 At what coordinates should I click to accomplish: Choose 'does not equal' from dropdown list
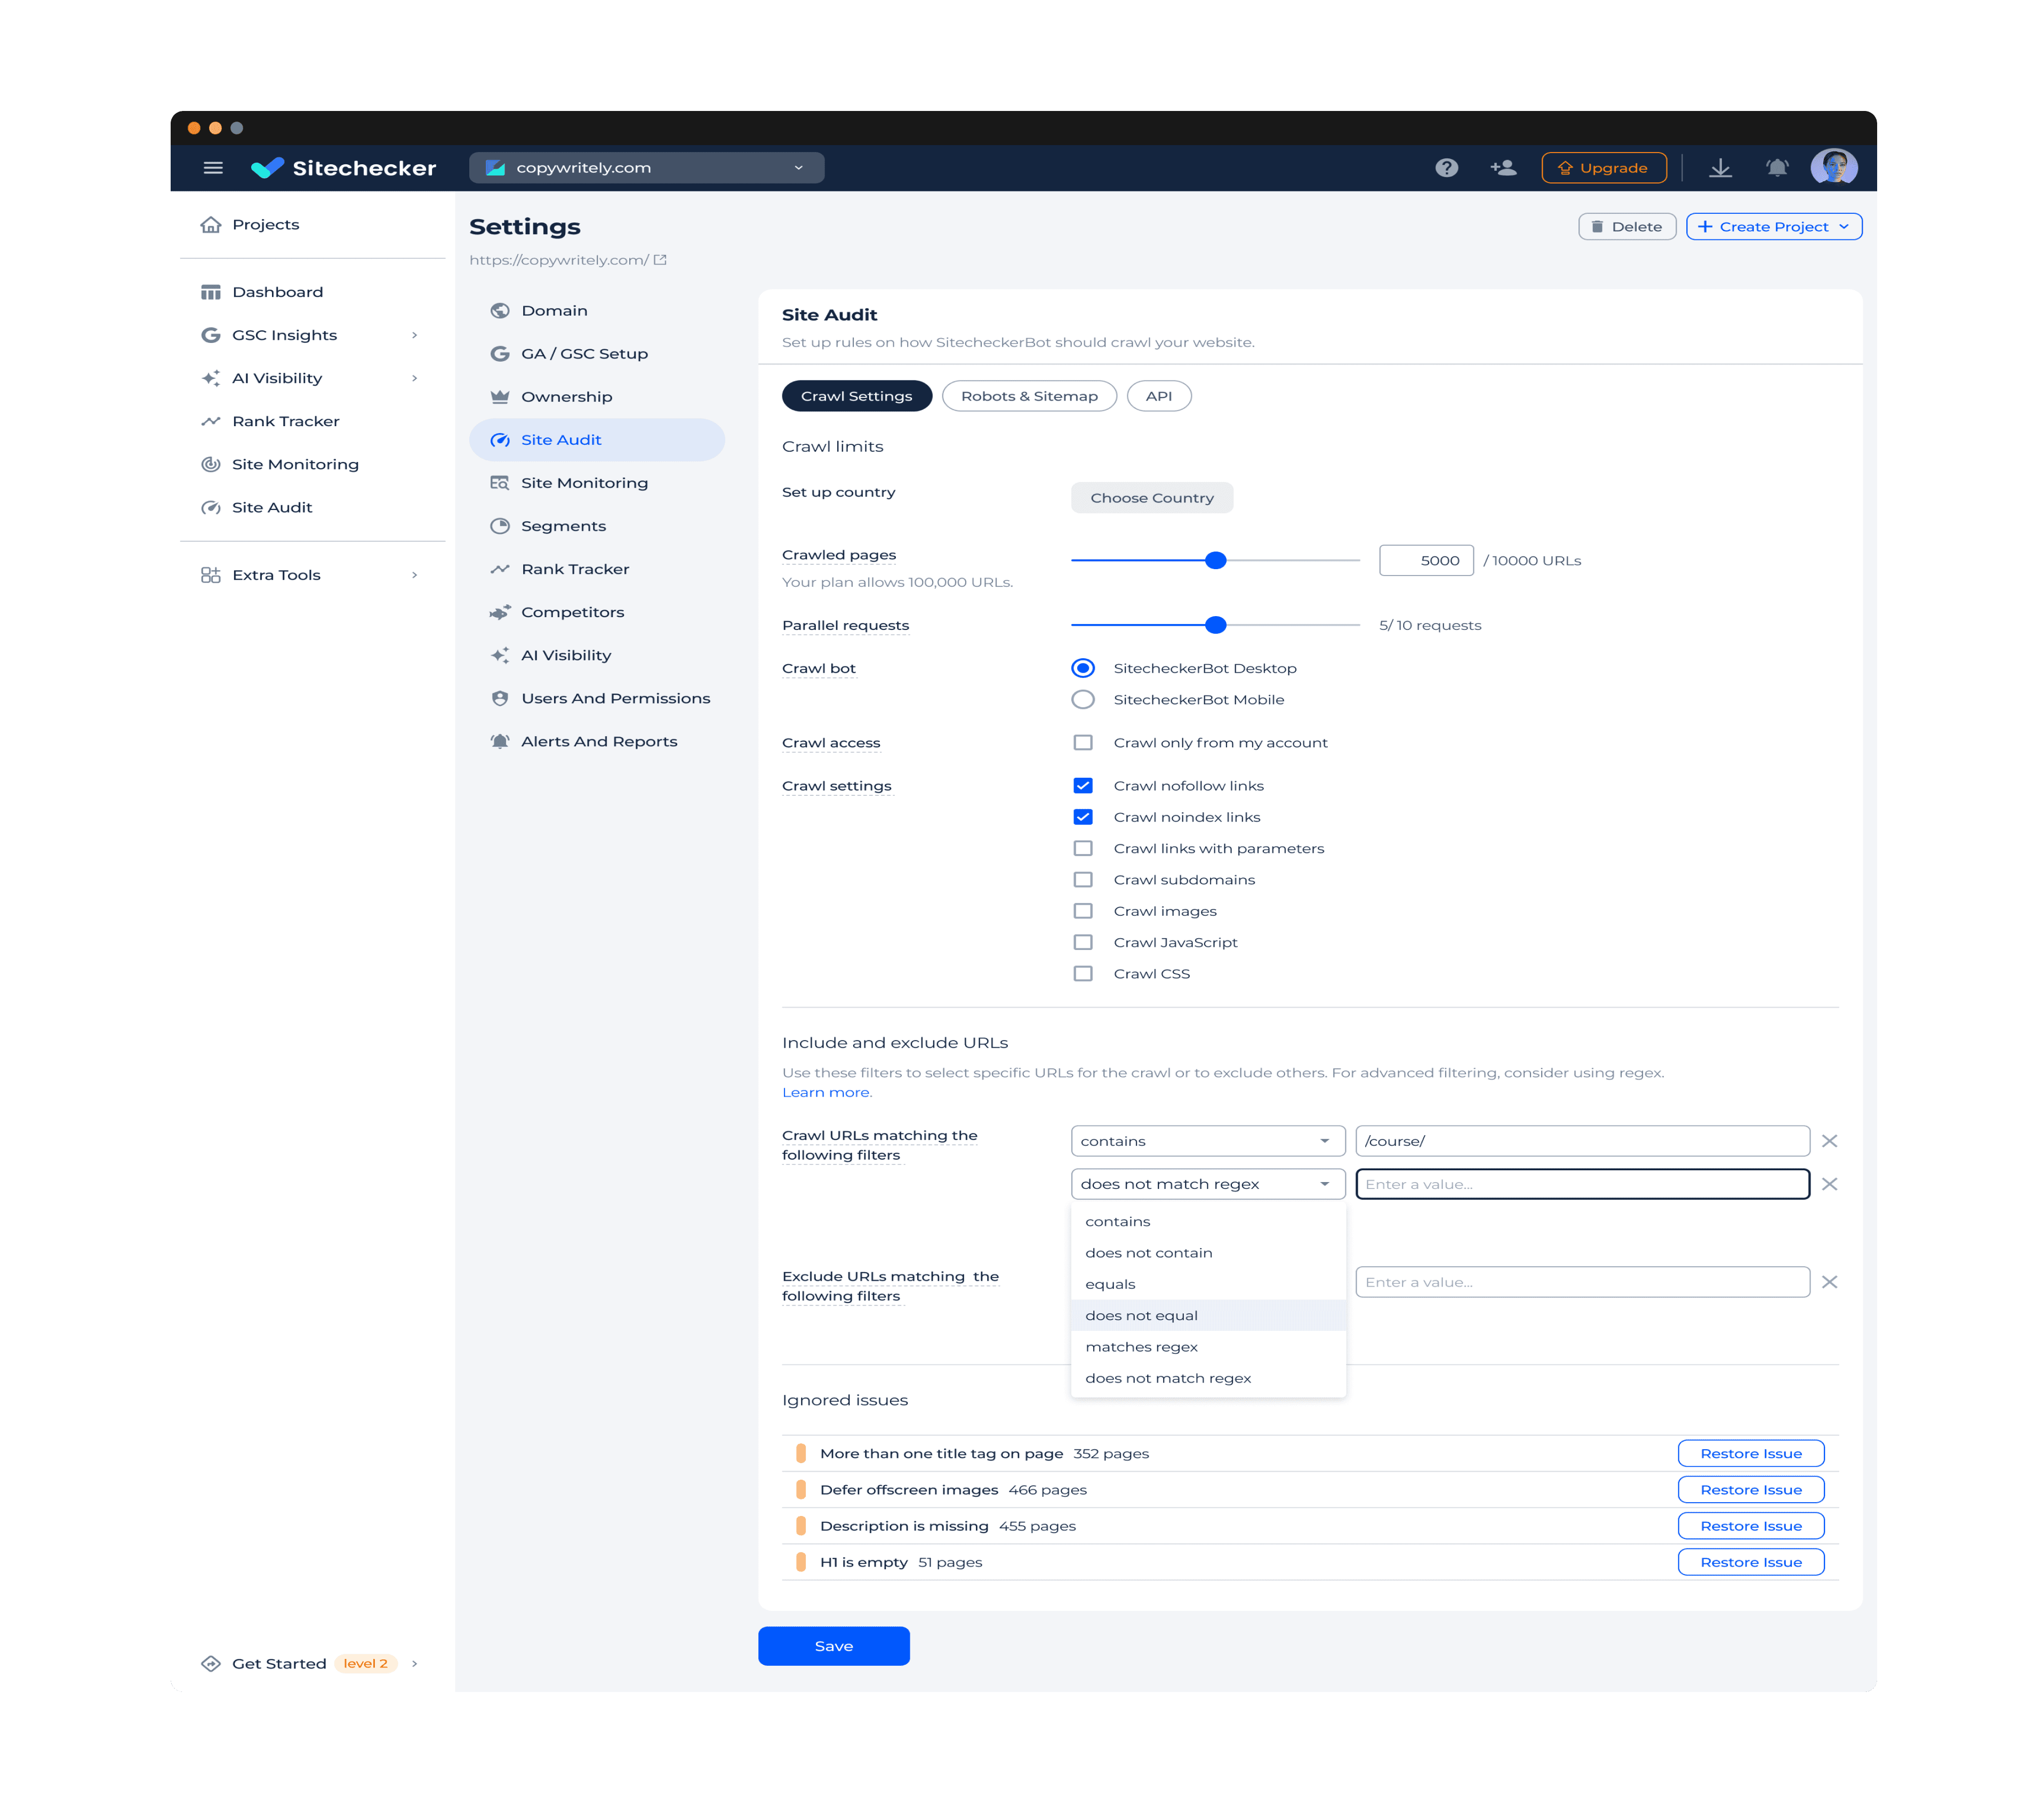tap(1141, 1316)
